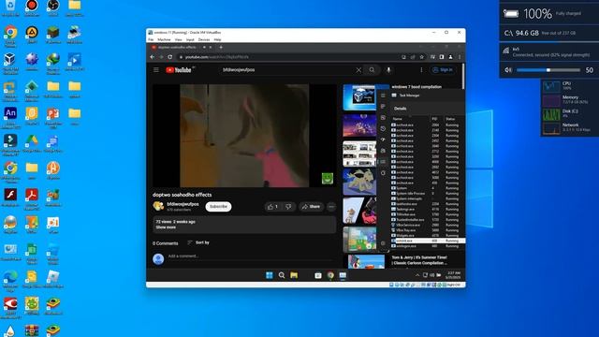Open the Machine menu in VirtualBox
The width and height of the screenshot is (599, 337).
coord(165,39)
